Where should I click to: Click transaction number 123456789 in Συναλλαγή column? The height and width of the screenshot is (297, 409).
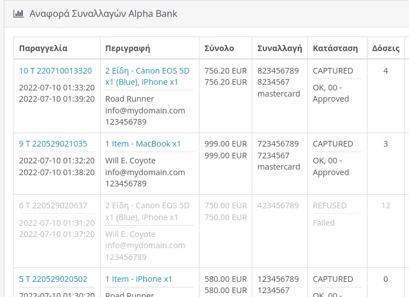click(278, 279)
